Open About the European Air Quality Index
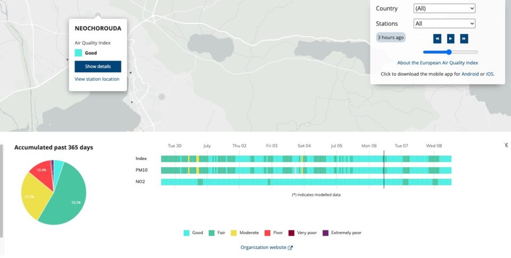 [x=438, y=63]
